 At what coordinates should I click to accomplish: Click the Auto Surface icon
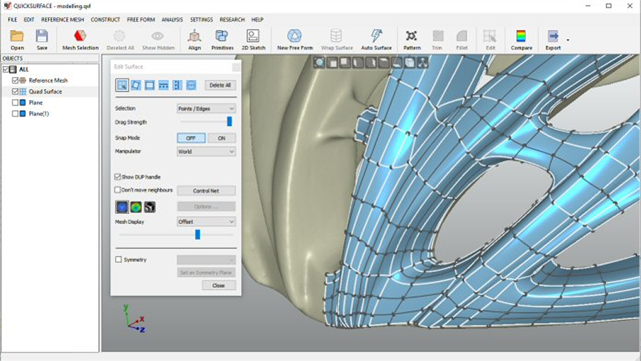tap(376, 36)
